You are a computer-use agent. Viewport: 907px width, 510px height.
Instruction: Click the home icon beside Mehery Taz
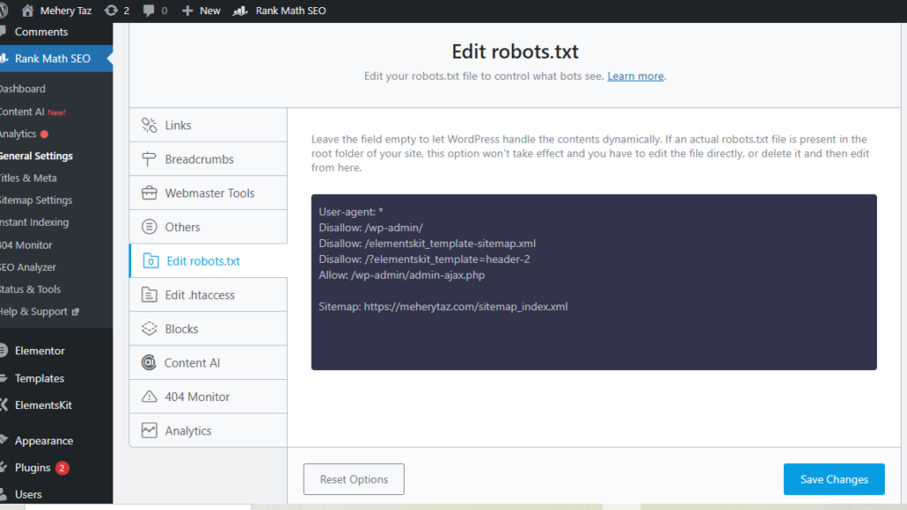click(27, 11)
